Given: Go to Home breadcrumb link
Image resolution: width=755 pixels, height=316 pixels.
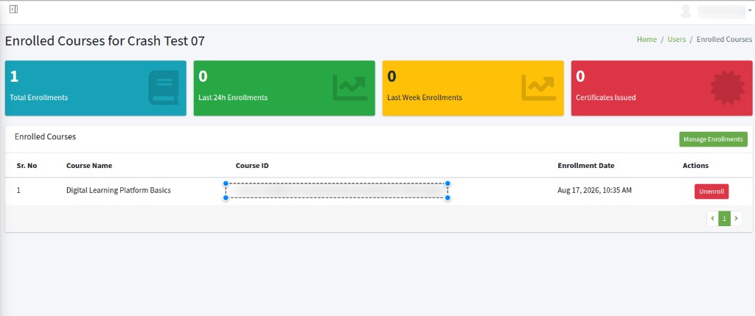Looking at the screenshot, I should click(647, 40).
